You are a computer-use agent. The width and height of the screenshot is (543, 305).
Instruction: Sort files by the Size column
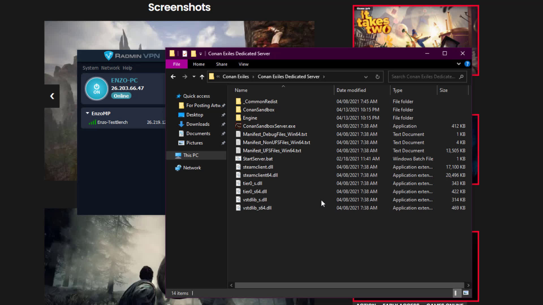pos(443,90)
